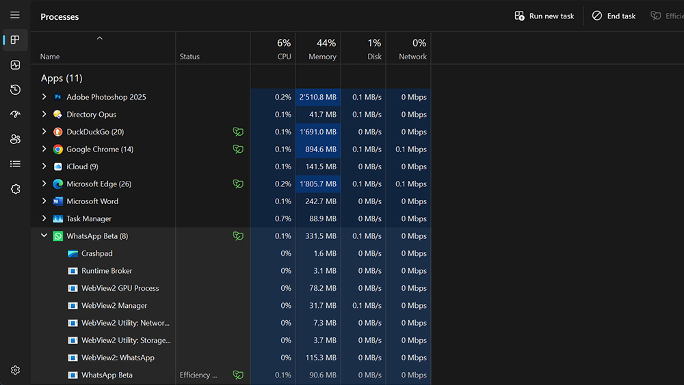Collapse the WhatsApp Beta (8) group

tap(44, 236)
